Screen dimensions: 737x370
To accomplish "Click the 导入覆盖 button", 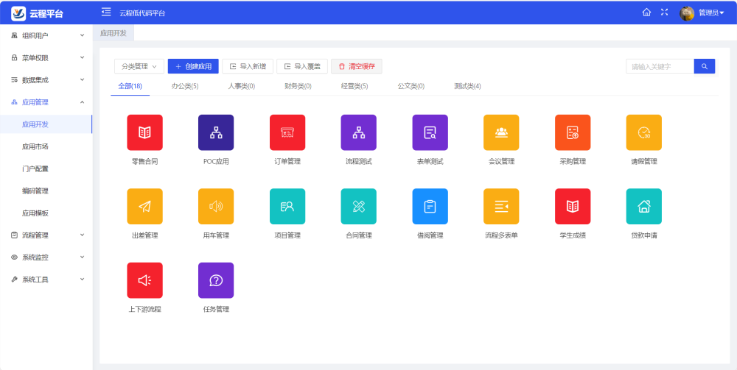I will point(301,67).
